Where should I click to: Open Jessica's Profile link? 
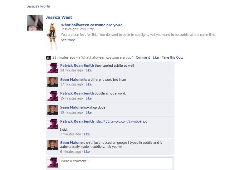(38, 6)
